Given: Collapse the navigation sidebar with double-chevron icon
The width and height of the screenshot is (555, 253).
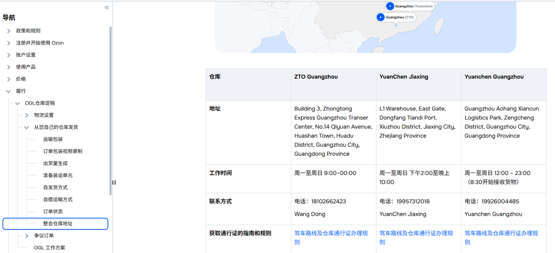Looking at the screenshot, I should (x=107, y=7).
